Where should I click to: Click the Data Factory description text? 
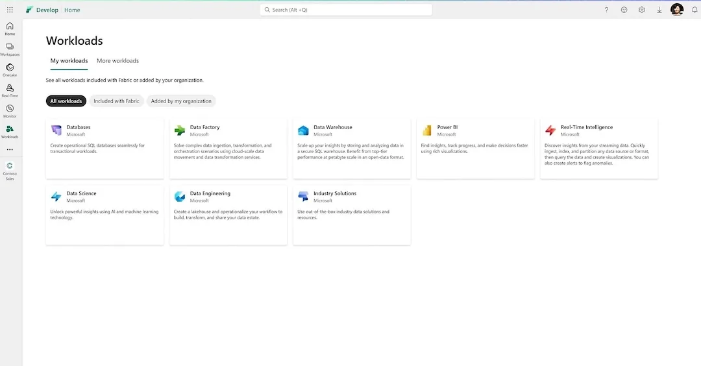pyautogui.click(x=223, y=151)
